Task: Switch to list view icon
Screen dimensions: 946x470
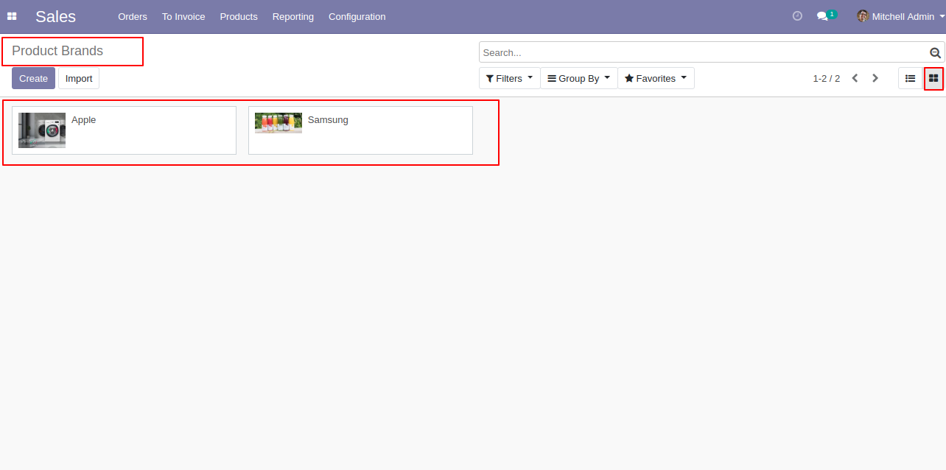Action: click(x=910, y=78)
